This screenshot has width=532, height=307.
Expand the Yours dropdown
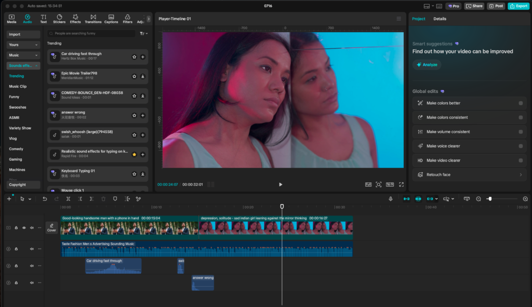point(23,45)
